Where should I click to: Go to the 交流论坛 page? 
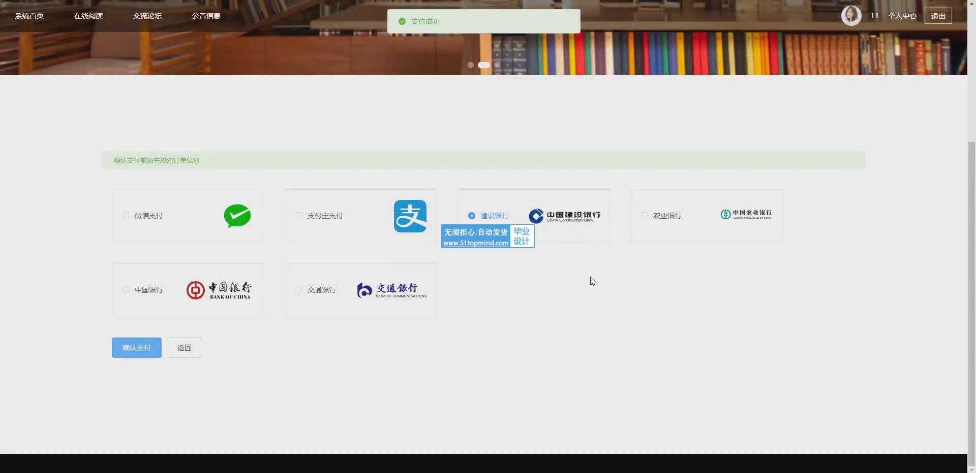point(147,16)
